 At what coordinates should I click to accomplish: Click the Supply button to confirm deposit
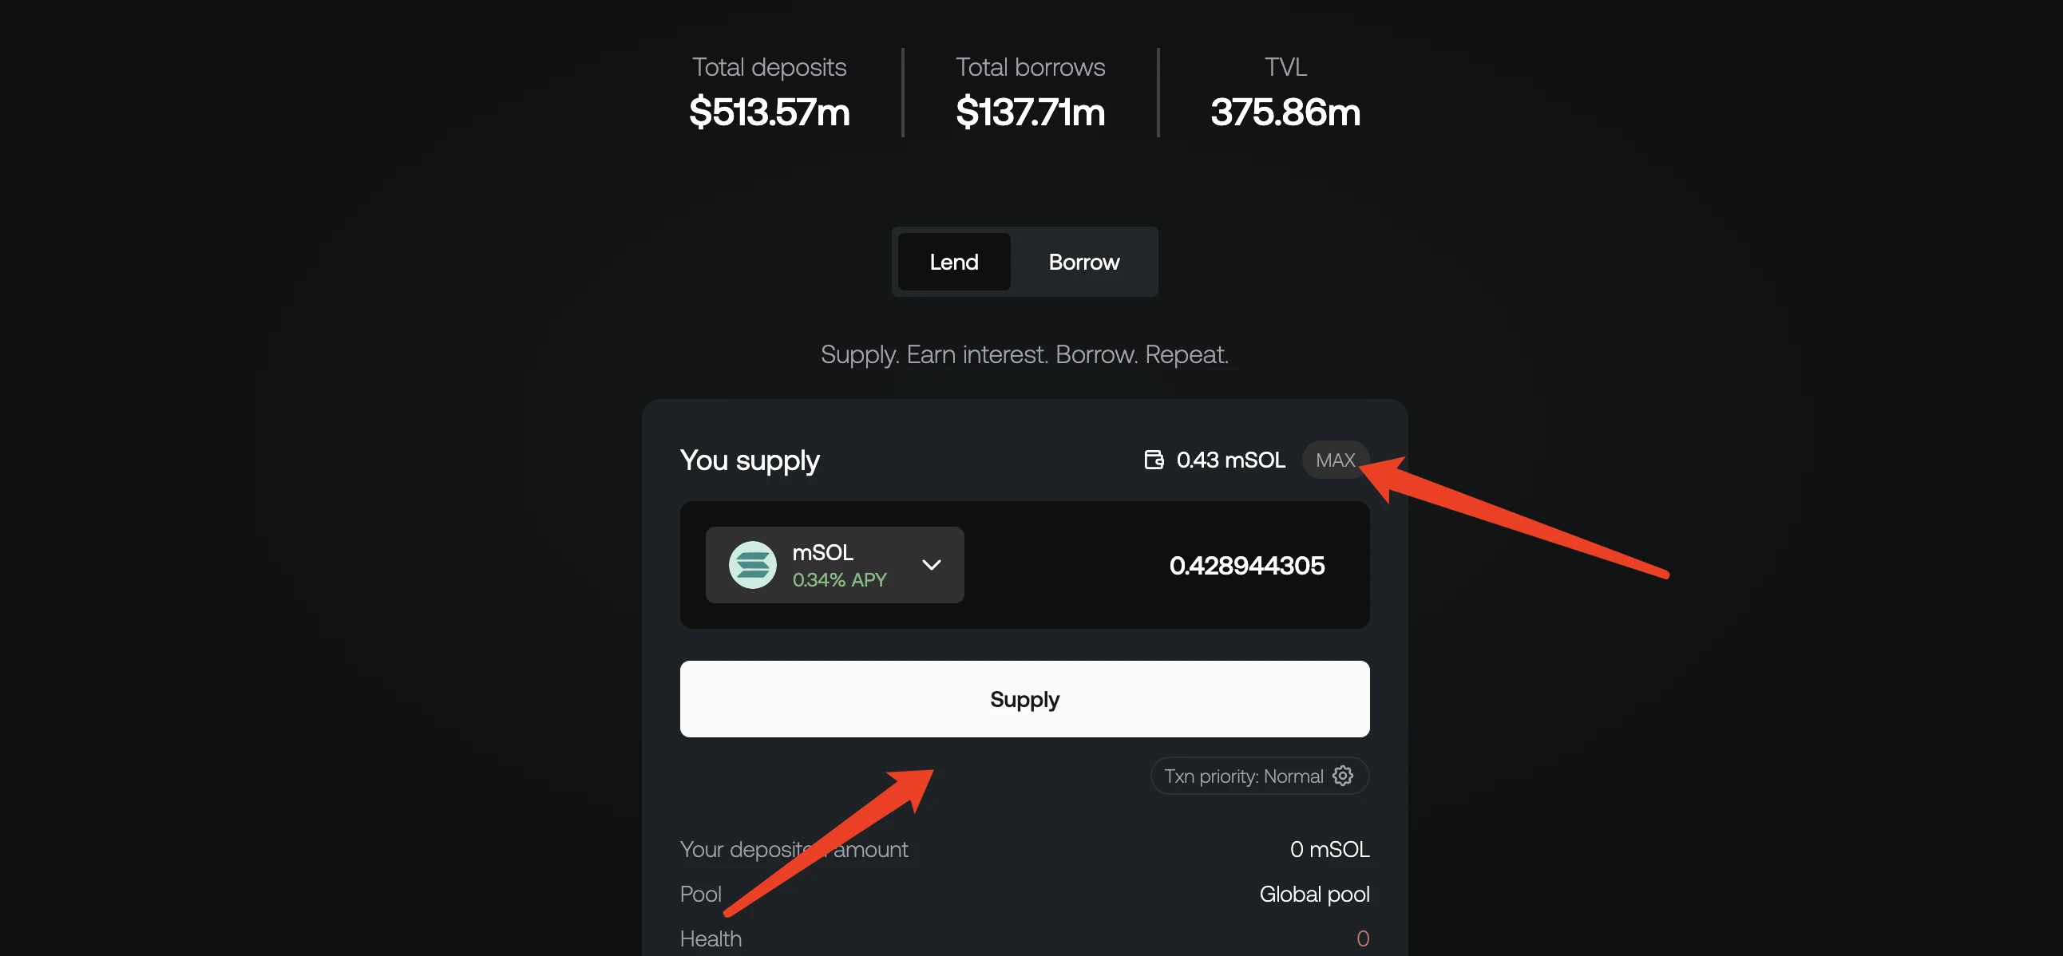pyautogui.click(x=1025, y=698)
